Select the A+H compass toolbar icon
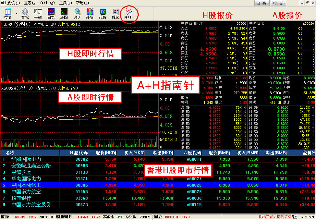The height and width of the screenshot is (220, 316). pyautogui.click(x=129, y=14)
